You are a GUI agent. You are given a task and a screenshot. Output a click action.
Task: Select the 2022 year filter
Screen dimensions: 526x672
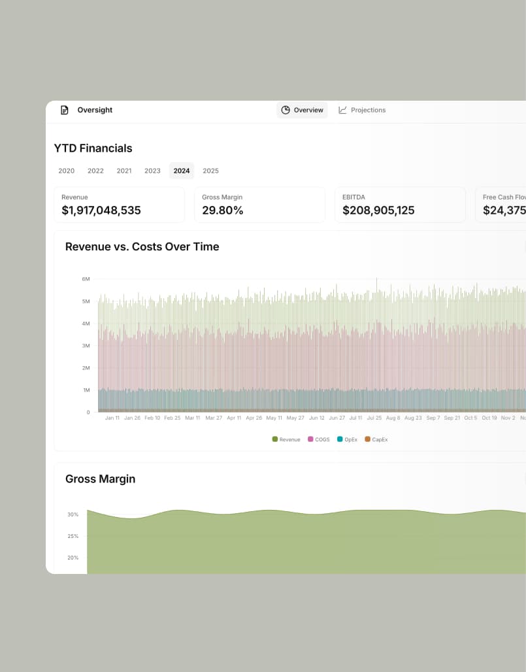95,171
